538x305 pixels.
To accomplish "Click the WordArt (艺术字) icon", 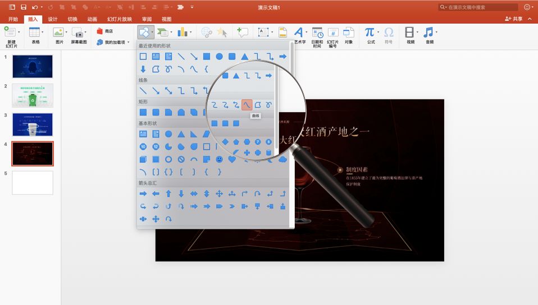I will click(299, 32).
